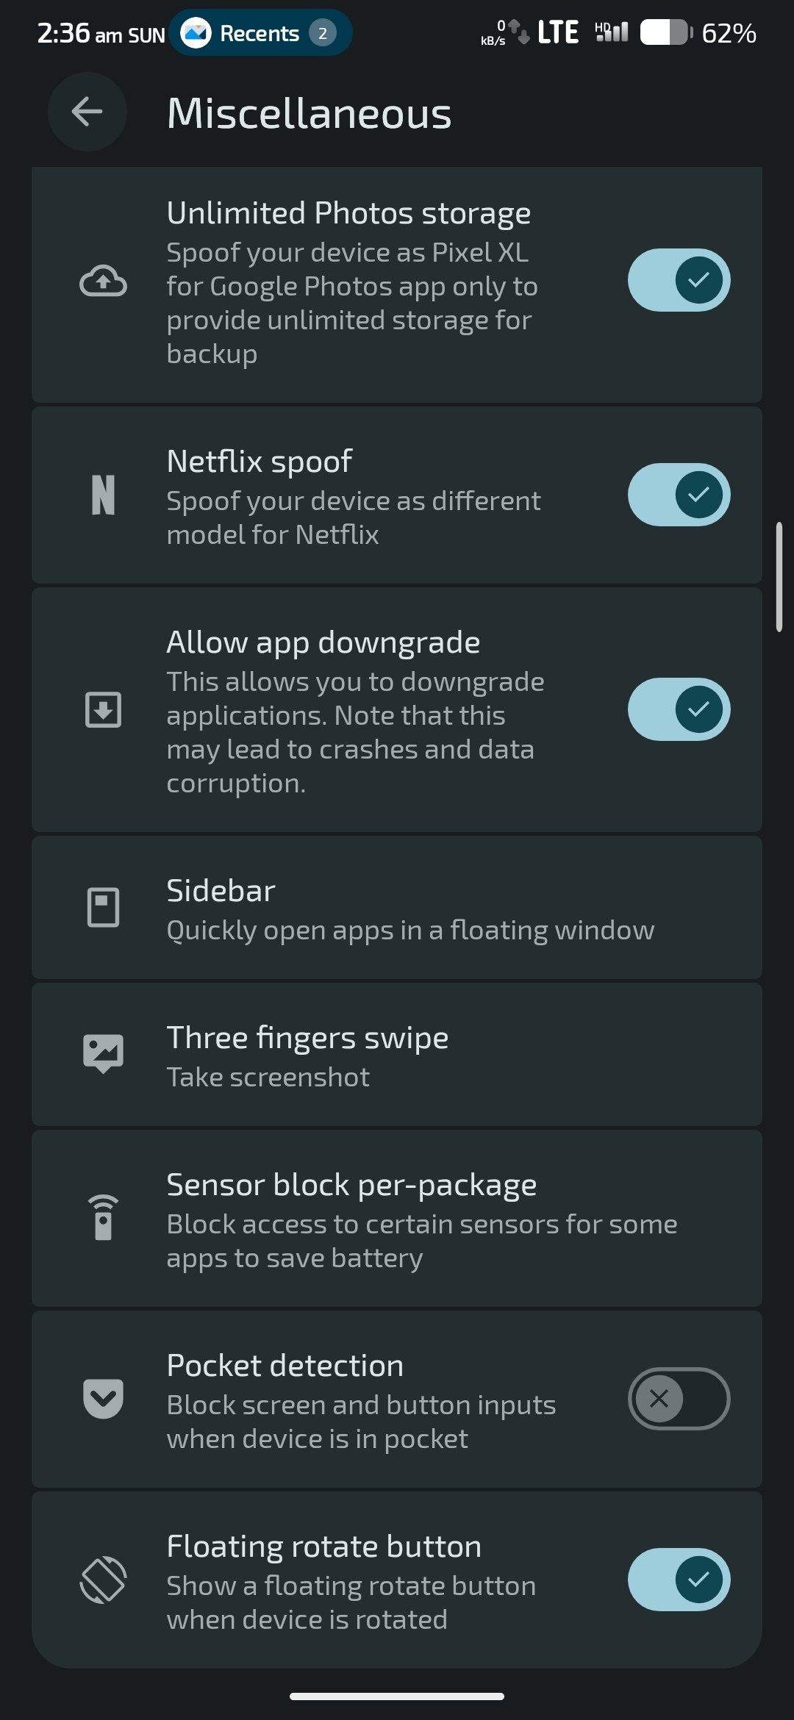This screenshot has width=794, height=1720.
Task: Click the vertical scrollbar handle
Action: pos(779,577)
